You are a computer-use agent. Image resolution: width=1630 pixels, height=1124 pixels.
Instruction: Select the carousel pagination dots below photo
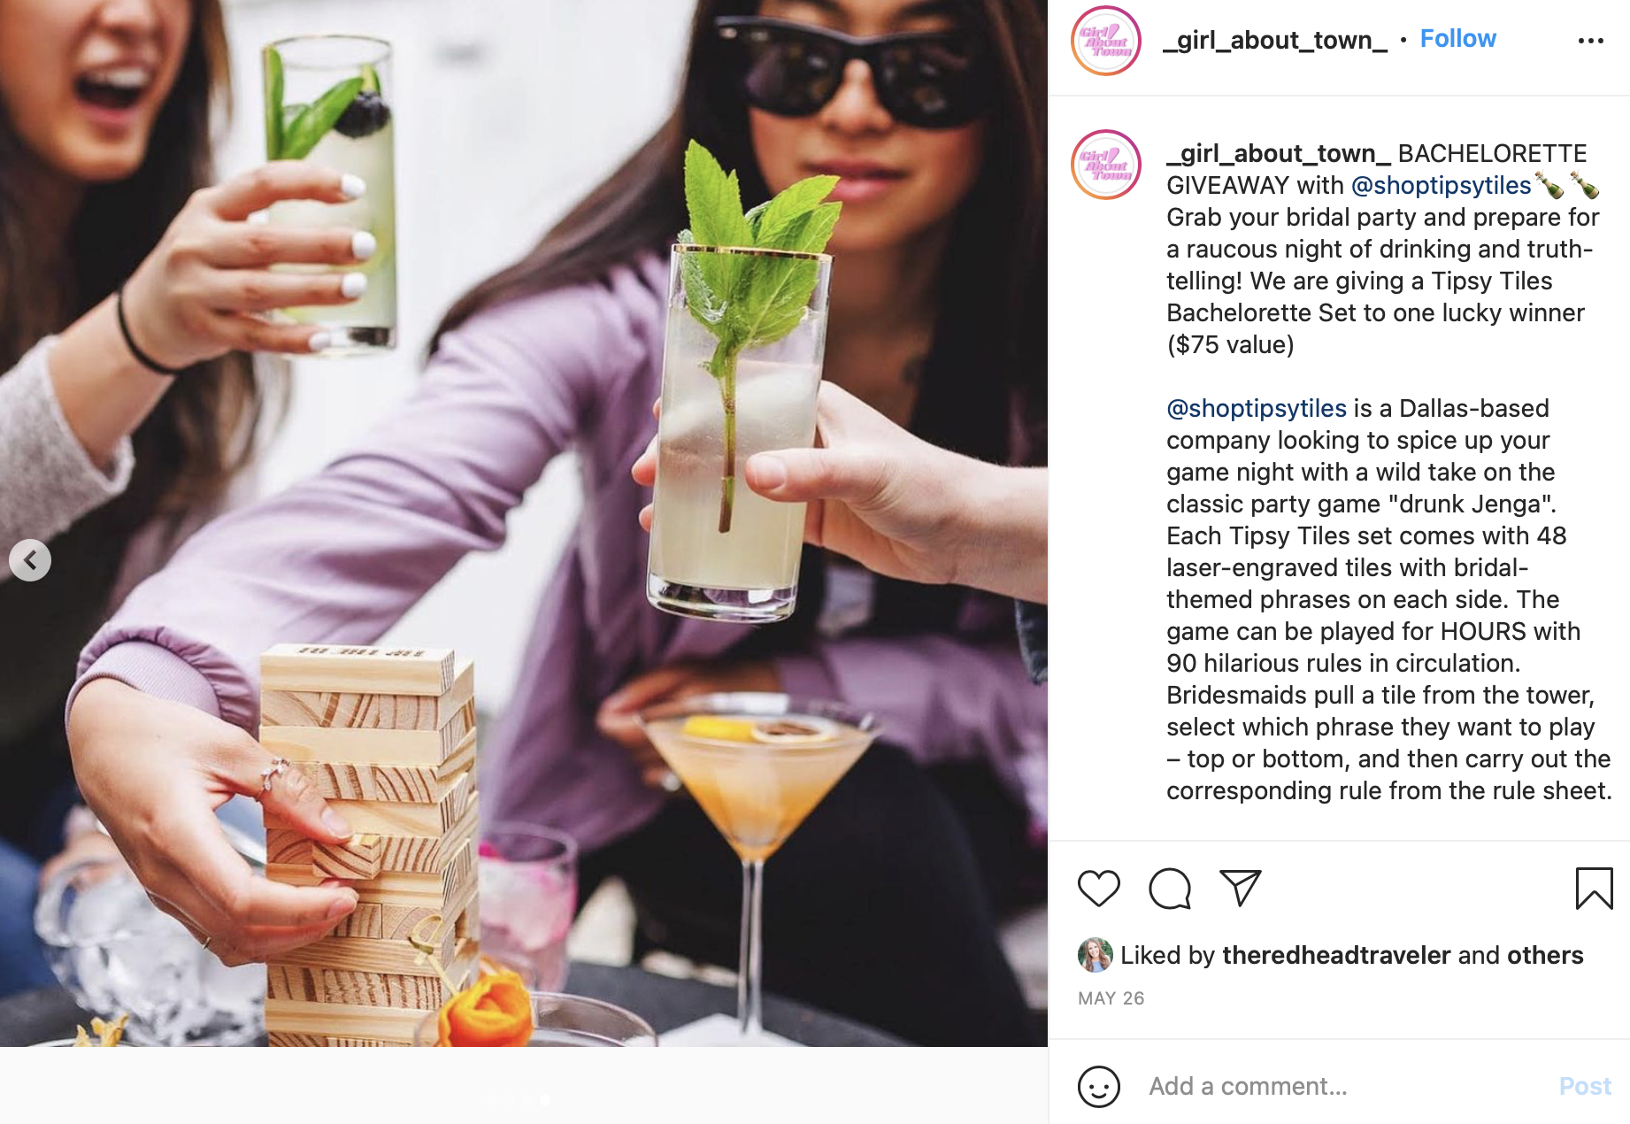click(519, 1099)
